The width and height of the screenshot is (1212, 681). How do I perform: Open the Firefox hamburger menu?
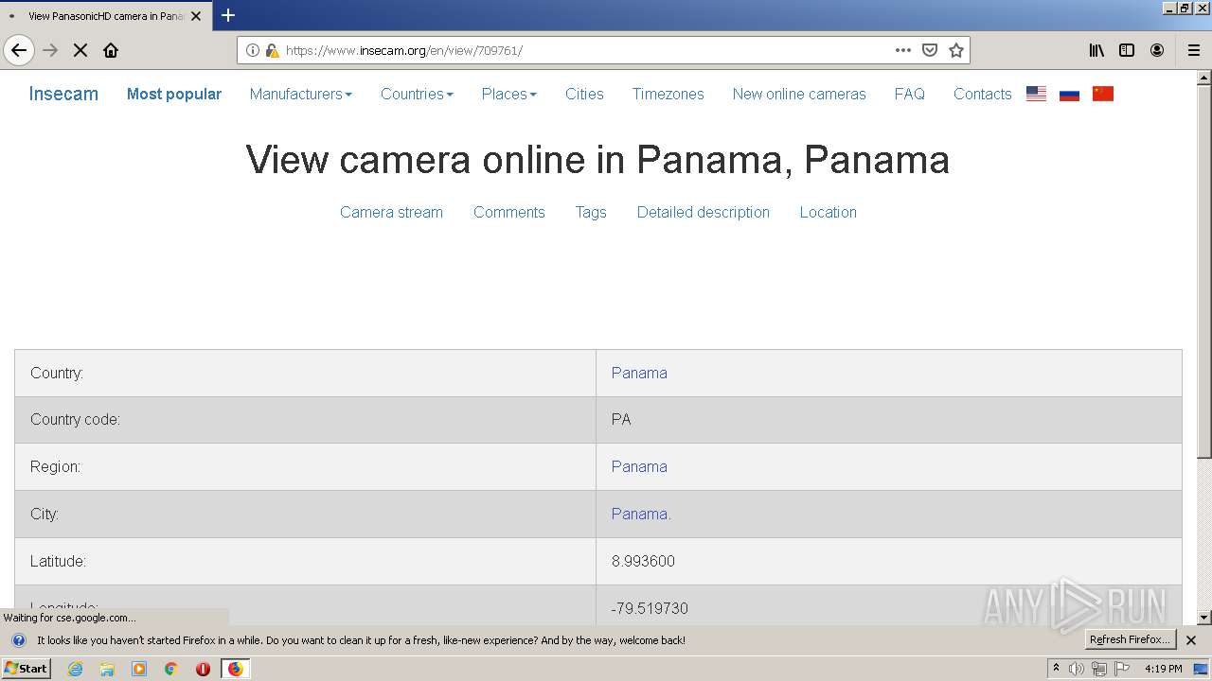click(x=1193, y=50)
